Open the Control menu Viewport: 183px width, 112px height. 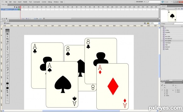[x=44, y=2]
